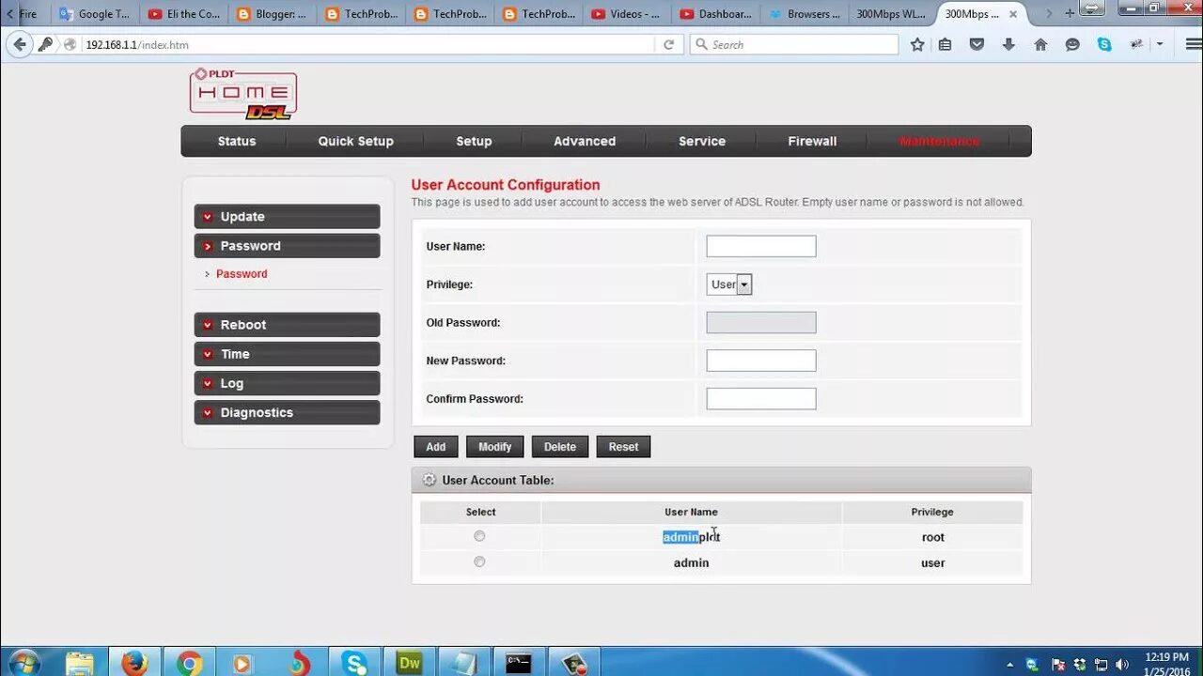The image size is (1203, 676).
Task: Open the downloads arrow icon
Action: click(1008, 44)
